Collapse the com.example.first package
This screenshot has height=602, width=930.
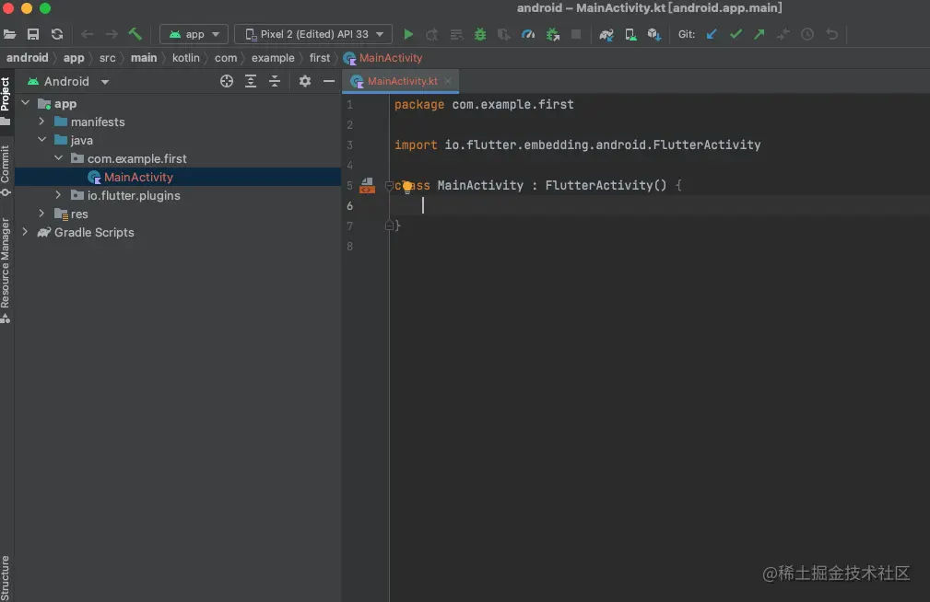[58, 158]
